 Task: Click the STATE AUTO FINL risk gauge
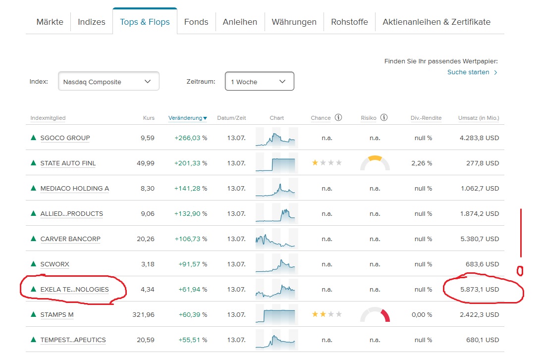tap(375, 163)
